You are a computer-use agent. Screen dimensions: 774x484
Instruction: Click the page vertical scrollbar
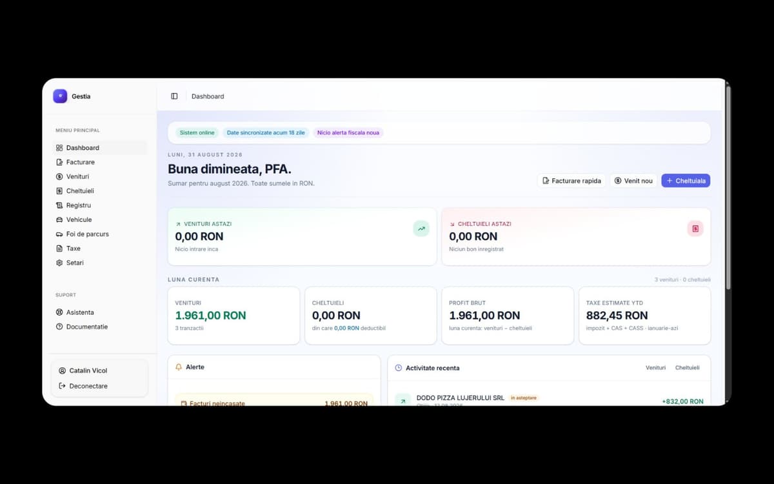tap(729, 187)
